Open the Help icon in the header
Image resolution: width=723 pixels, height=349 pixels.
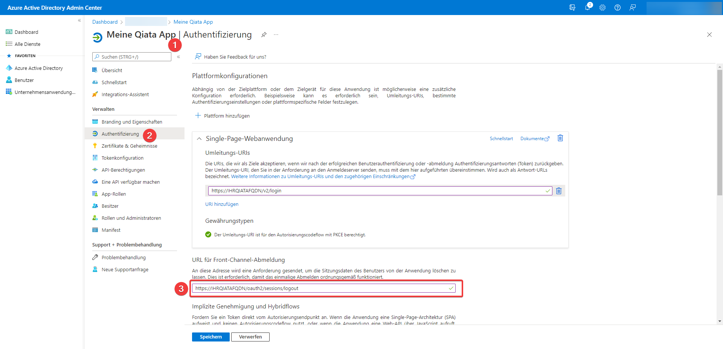click(x=618, y=8)
